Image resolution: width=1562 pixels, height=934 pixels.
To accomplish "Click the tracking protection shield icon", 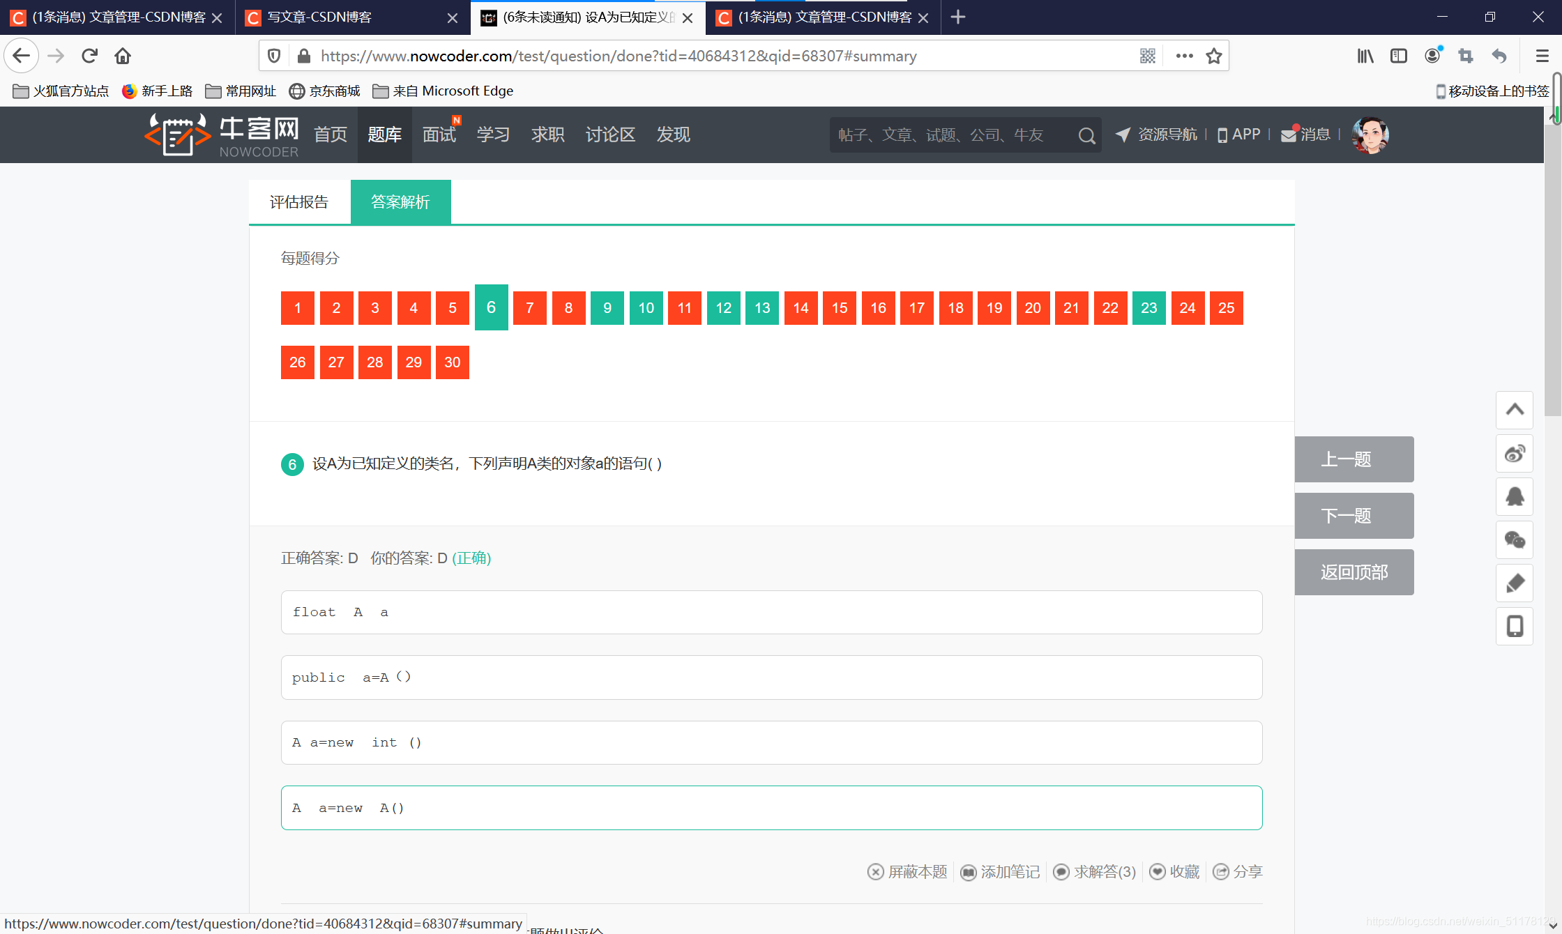I will coord(274,56).
